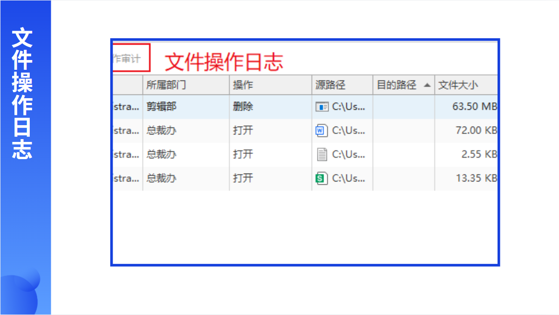Sort by the 所属部门 column header
The width and height of the screenshot is (559, 315).
click(x=166, y=85)
